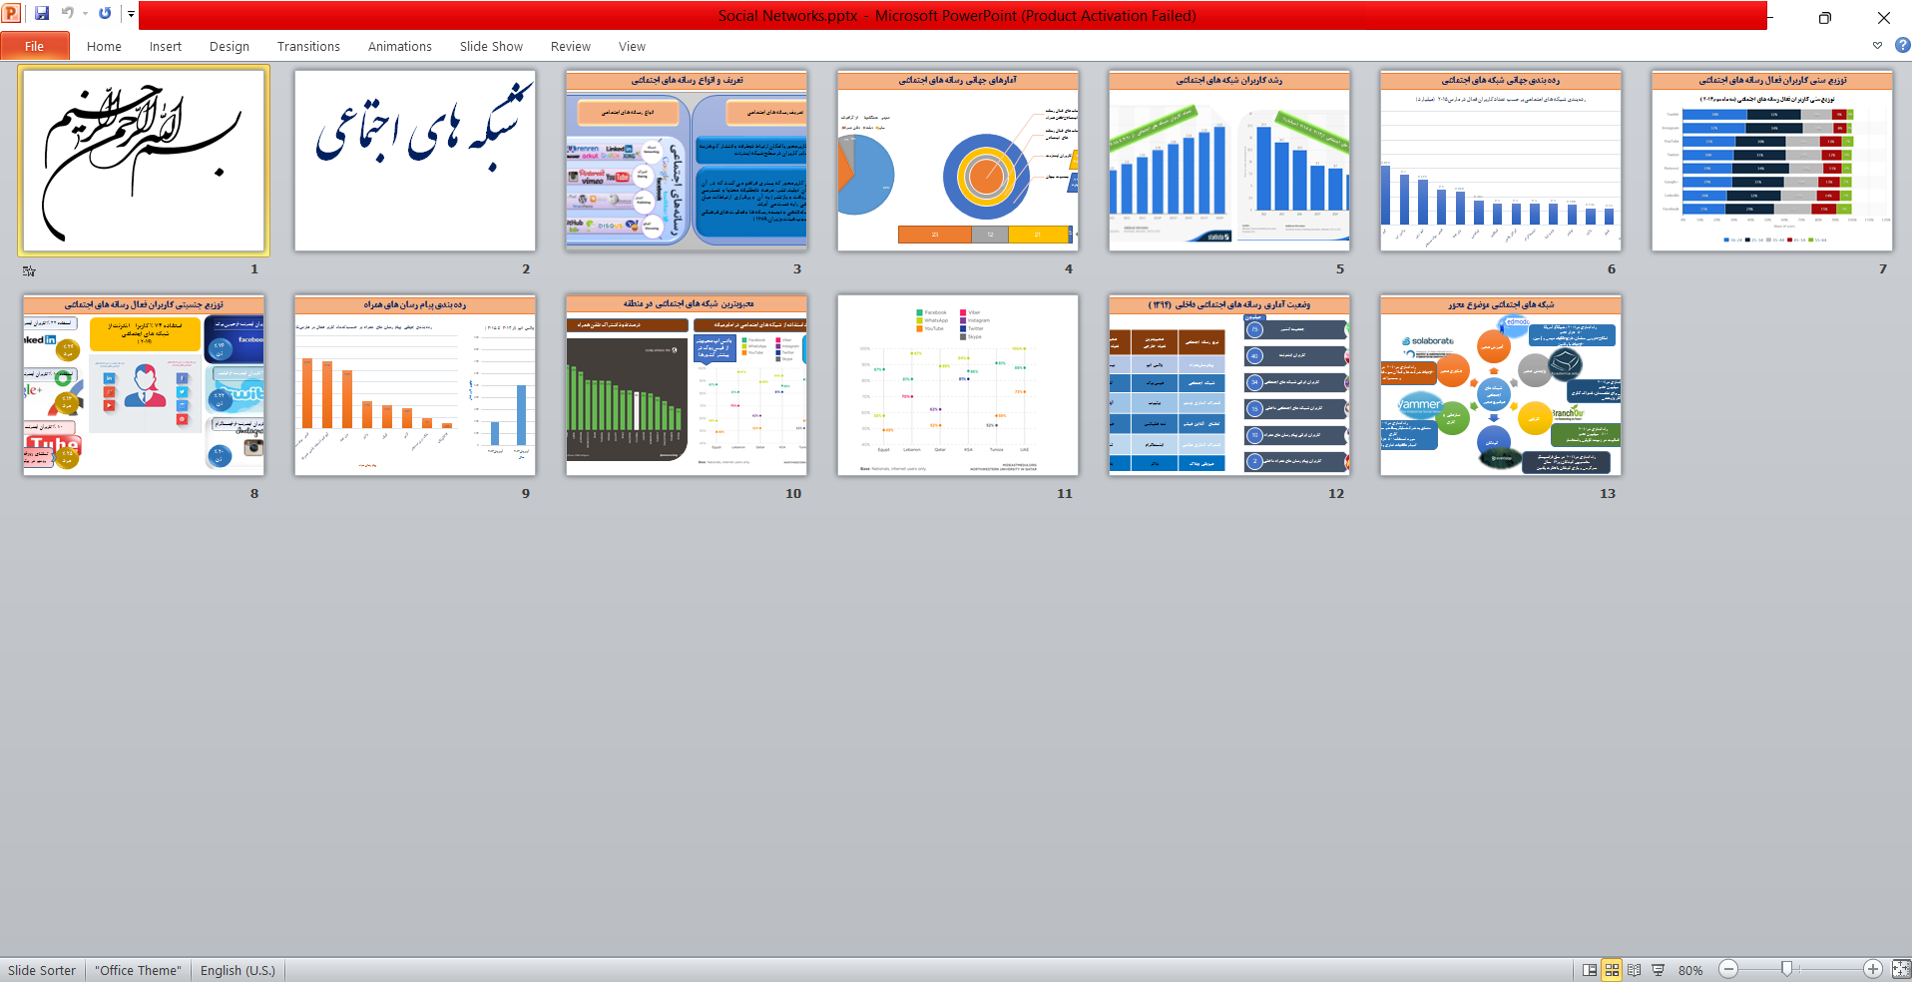Open the Animations ribbon tab
The image size is (1912, 982).
[399, 46]
